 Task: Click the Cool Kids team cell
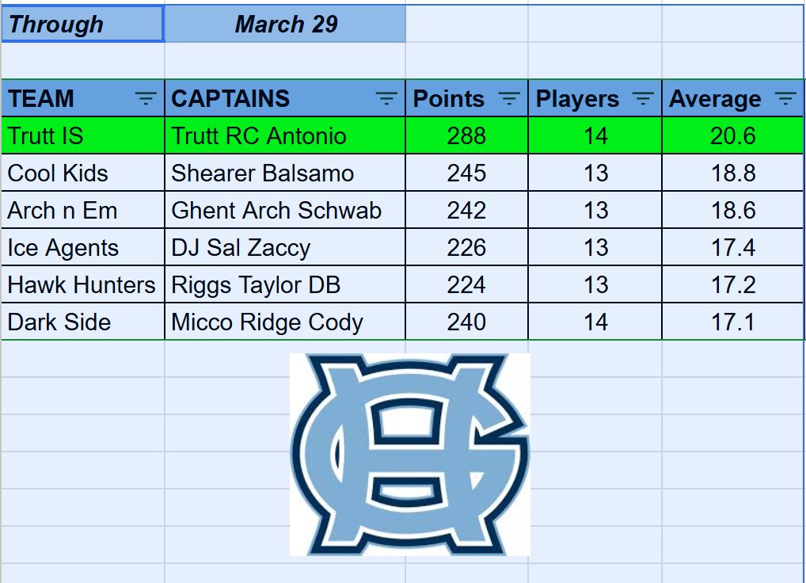[x=83, y=173]
